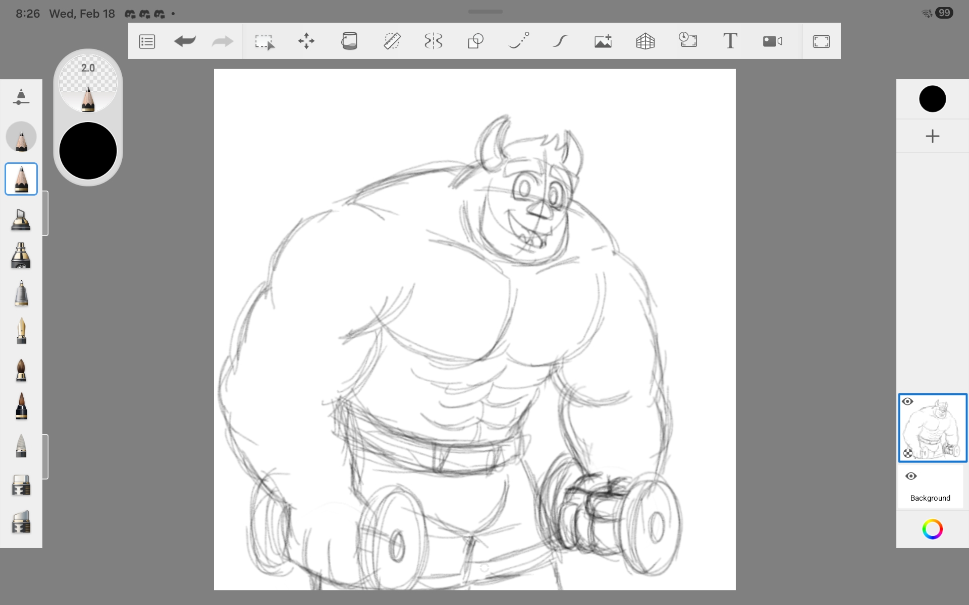
Task: Enable the Symmetry tool
Action: [434, 41]
